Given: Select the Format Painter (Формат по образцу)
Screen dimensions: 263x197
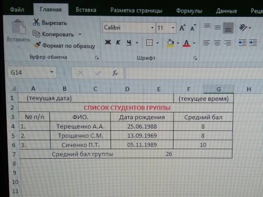Looking at the screenshot, I should click(64, 46).
